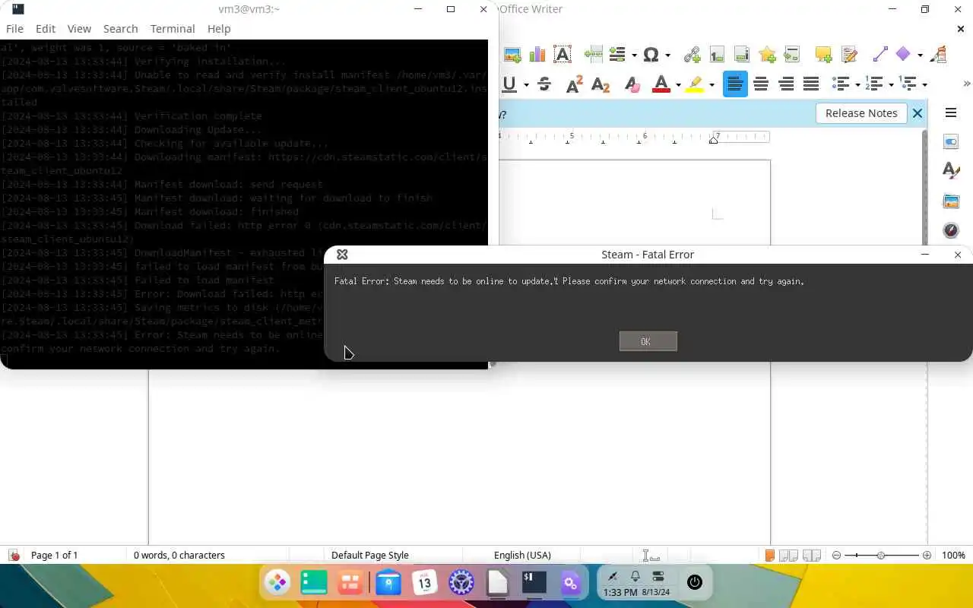Screen dimensions: 973x608
Task: Click the "Page 1 of 1" status field
Action: tap(54, 556)
